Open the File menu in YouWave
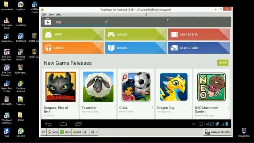Screen dimensions: 254x143 44,14
